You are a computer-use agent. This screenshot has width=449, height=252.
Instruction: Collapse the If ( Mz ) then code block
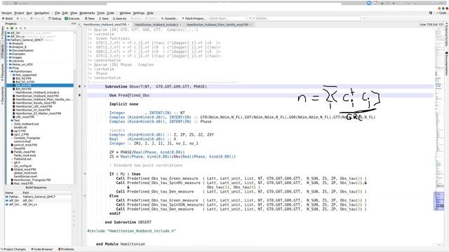point(85,174)
